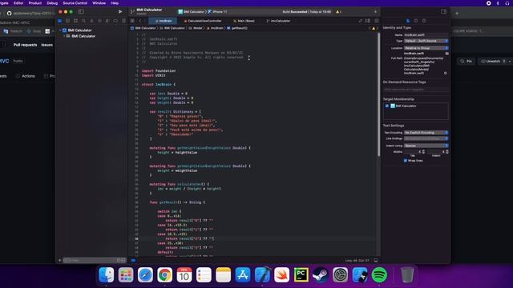Click the Unwatch button in GitHub window
Image resolution: width=513 pixels, height=288 pixels.
point(491,61)
